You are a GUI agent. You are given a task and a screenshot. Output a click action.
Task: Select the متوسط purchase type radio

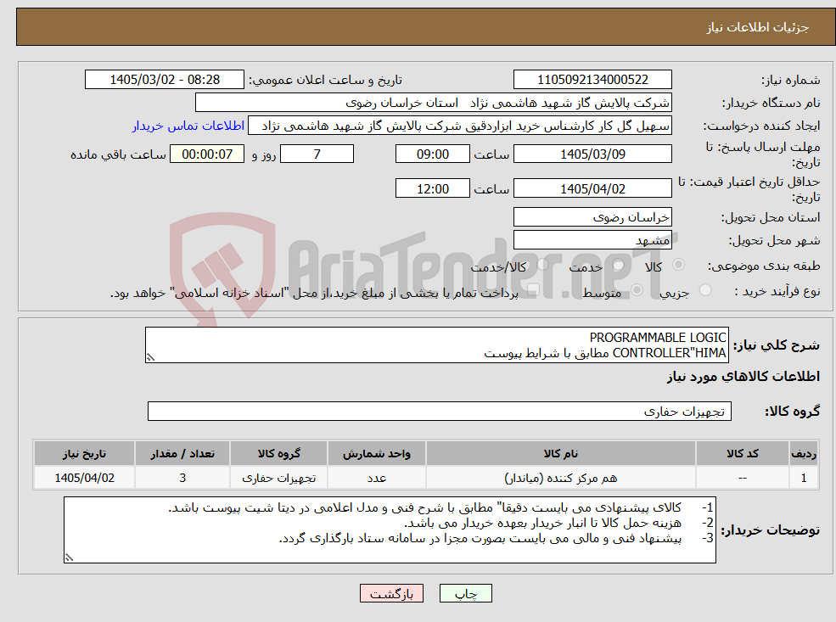point(637,290)
